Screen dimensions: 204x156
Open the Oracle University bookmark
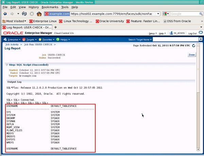(x=110, y=21)
